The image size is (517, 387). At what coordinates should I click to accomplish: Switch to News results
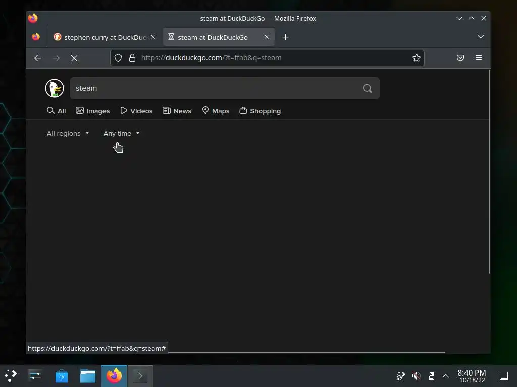[177, 111]
